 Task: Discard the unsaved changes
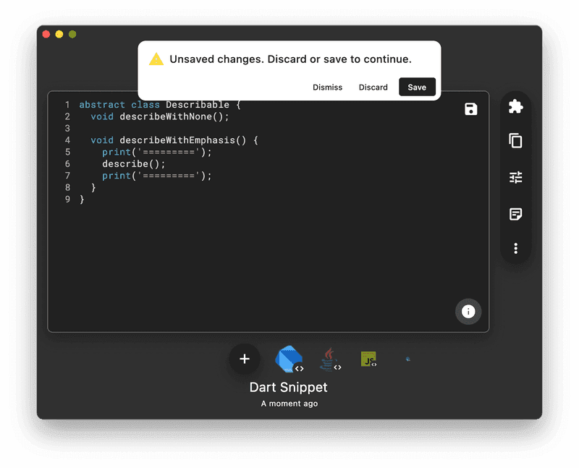373,87
